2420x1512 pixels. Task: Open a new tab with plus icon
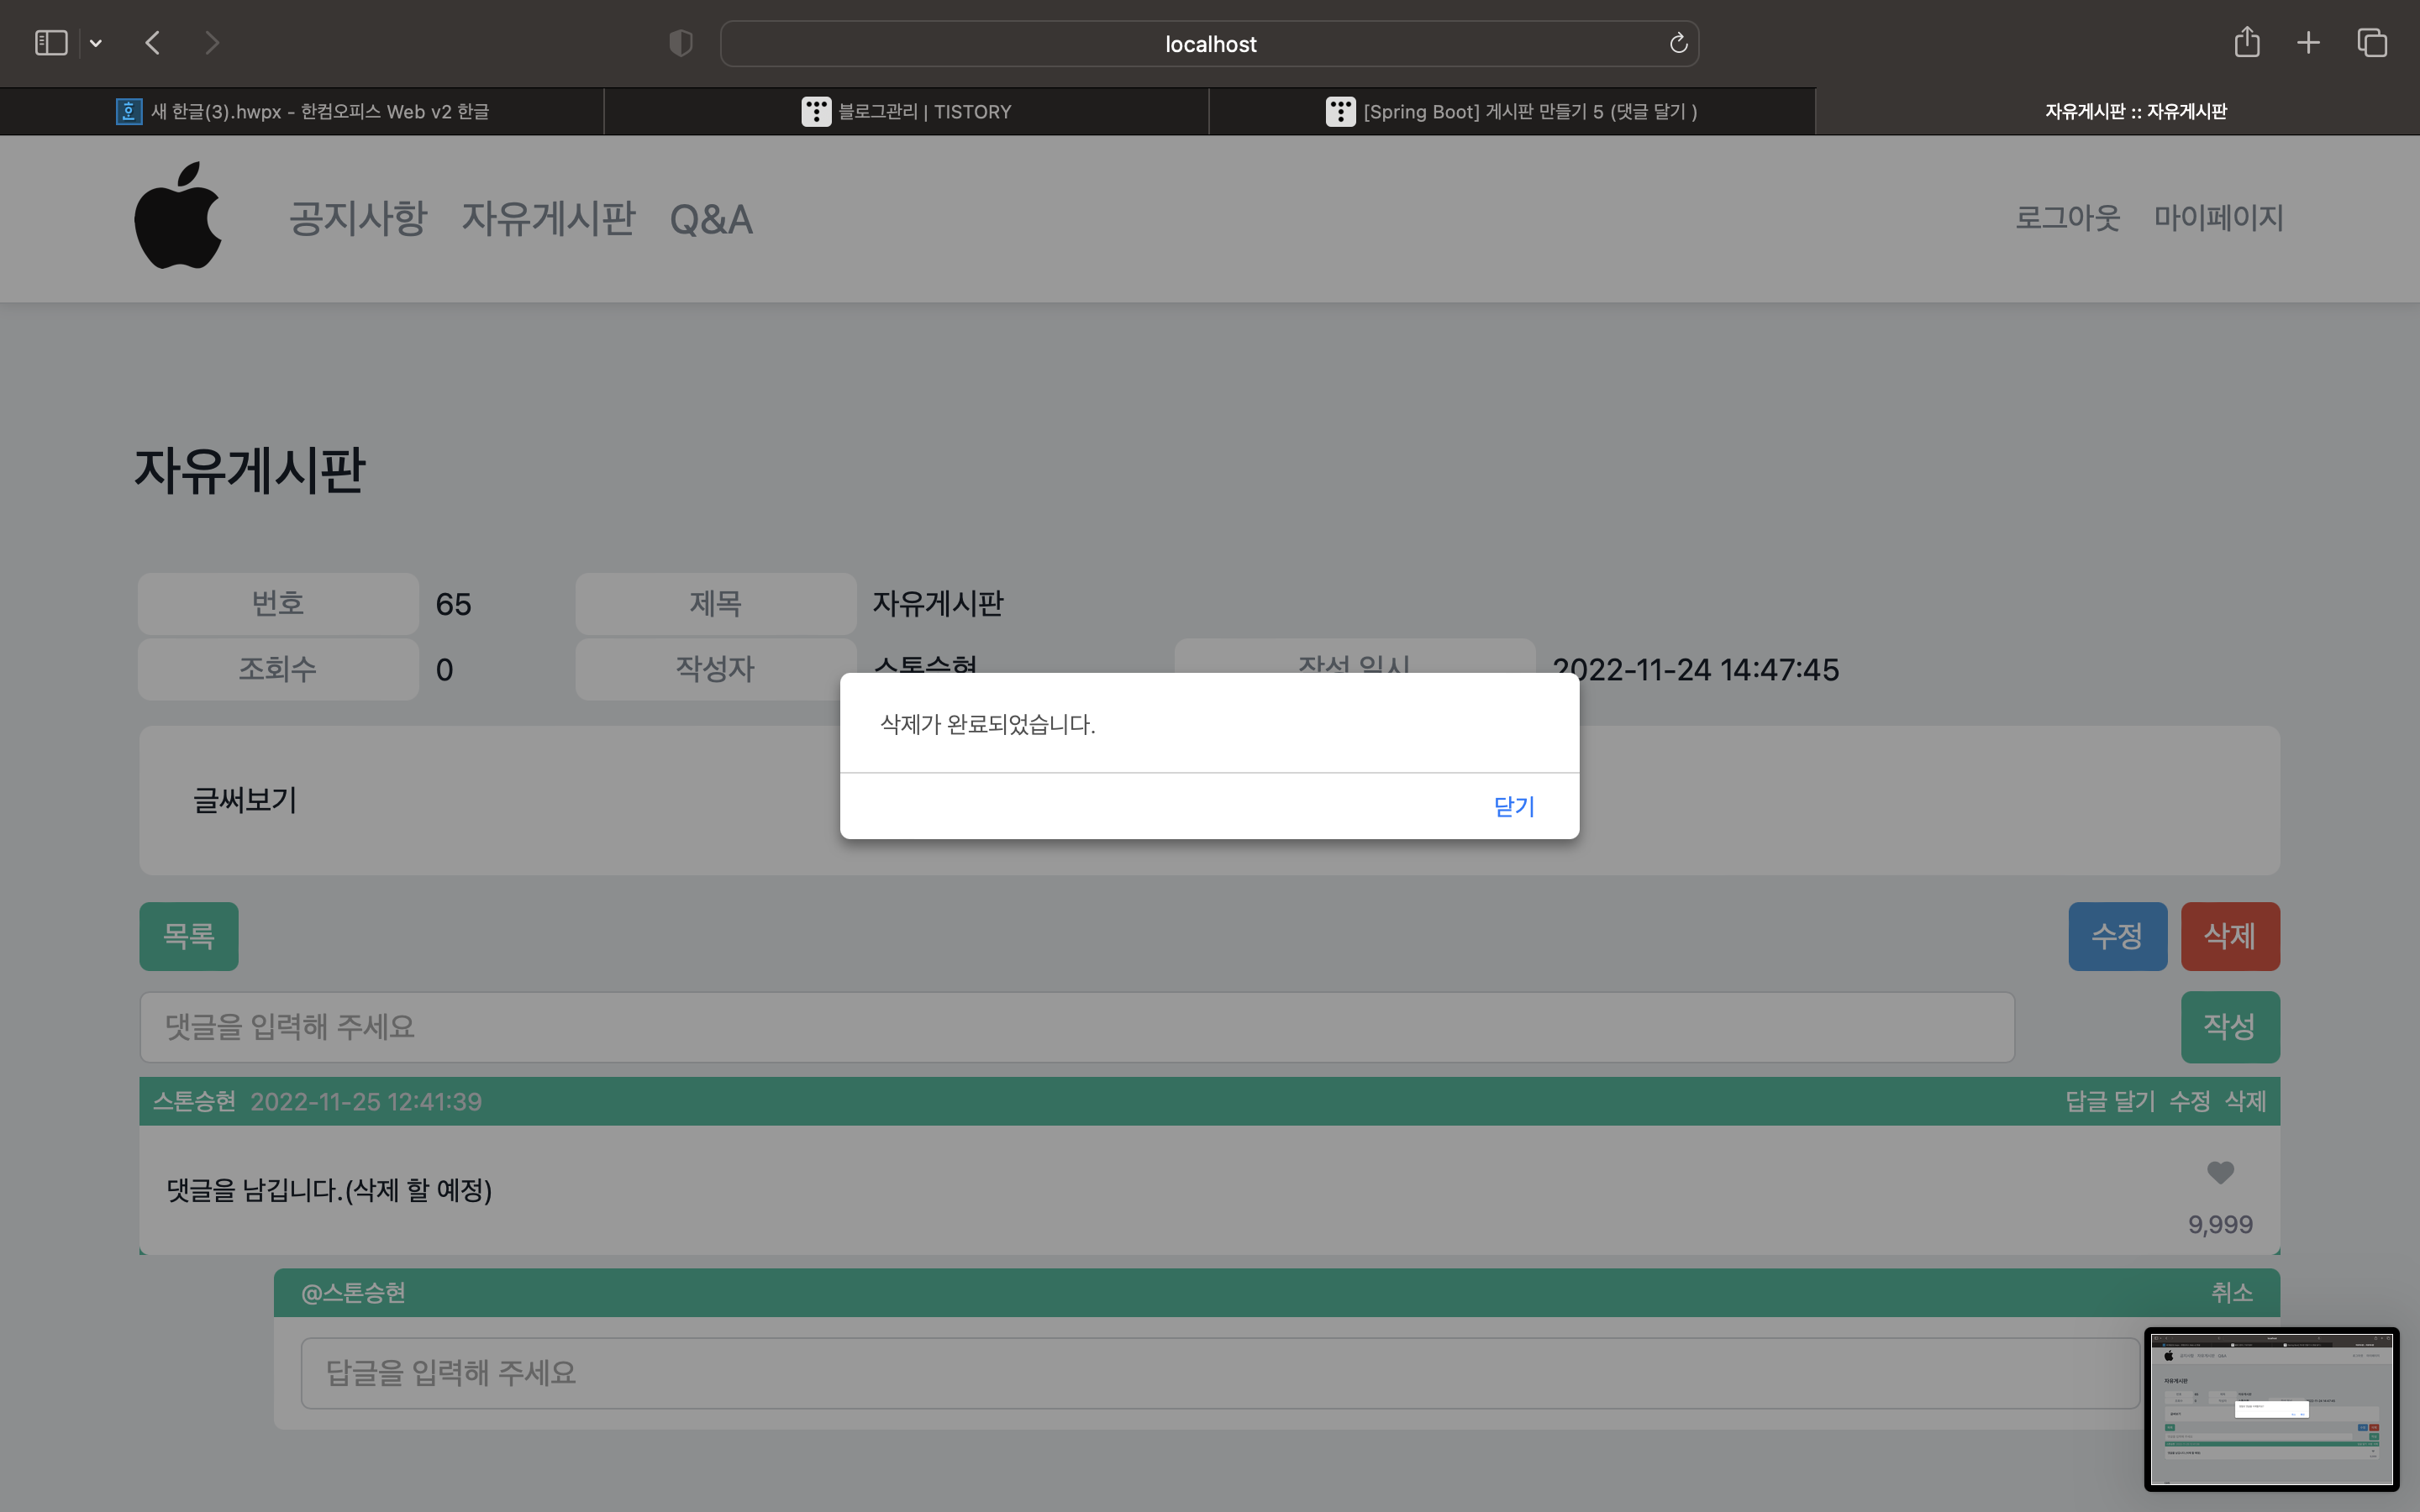[x=2308, y=43]
